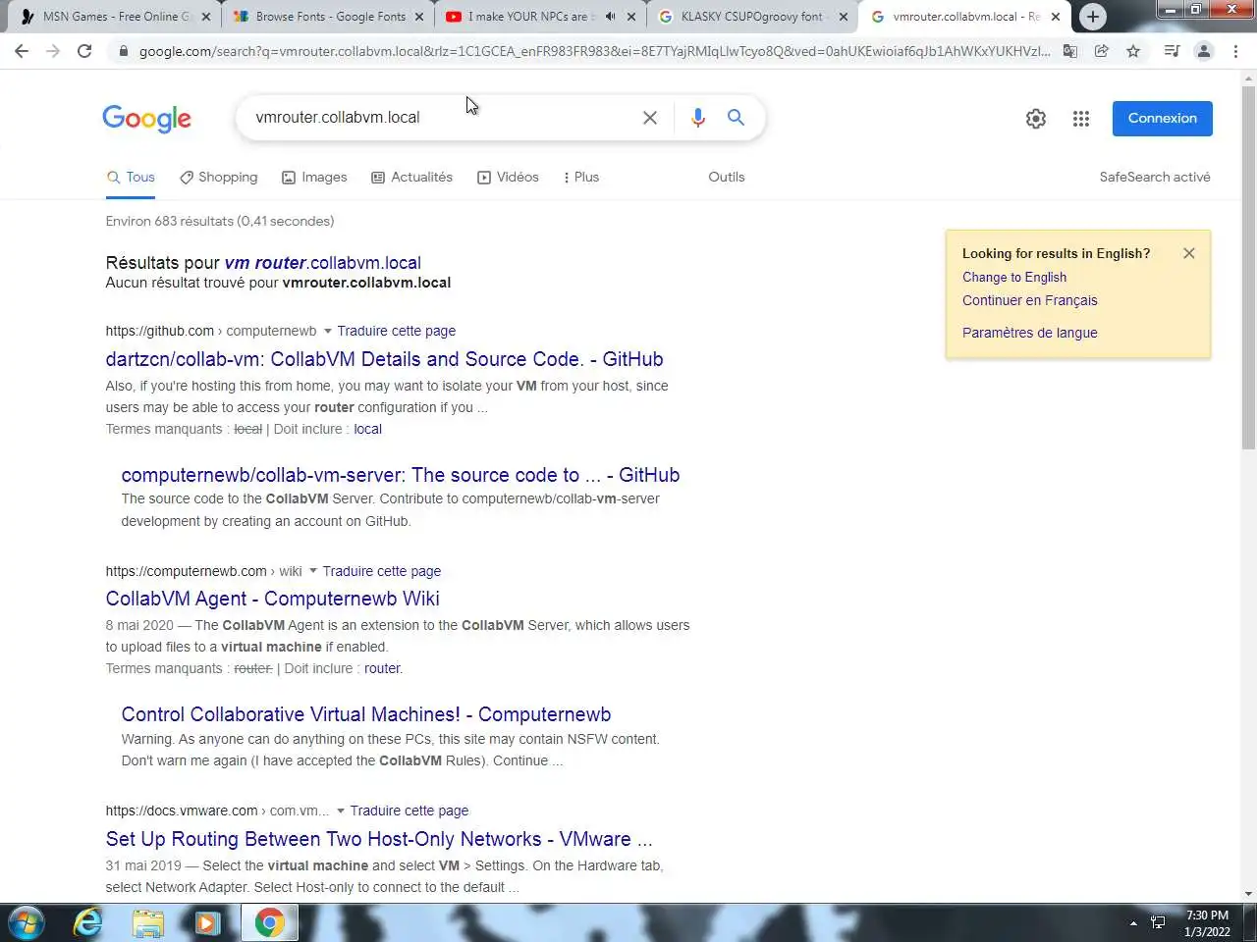Open the Windows Start button
Image resolution: width=1257 pixels, height=942 pixels.
[27, 923]
